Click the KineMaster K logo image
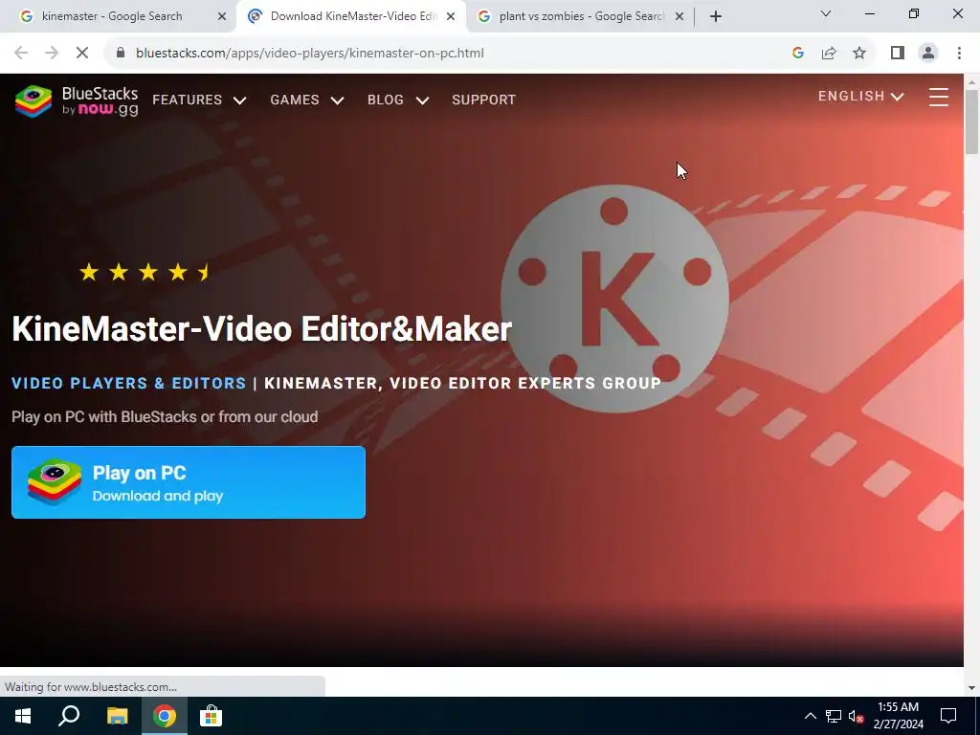 pos(615,299)
